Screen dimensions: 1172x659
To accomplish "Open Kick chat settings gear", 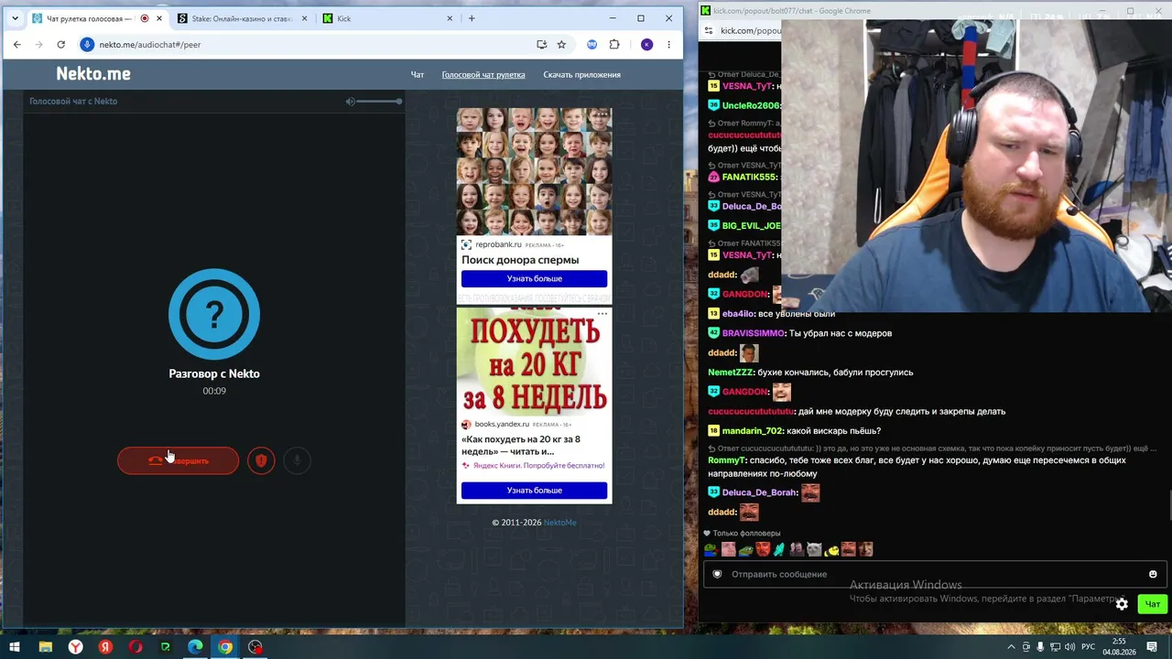I will pos(1122,604).
